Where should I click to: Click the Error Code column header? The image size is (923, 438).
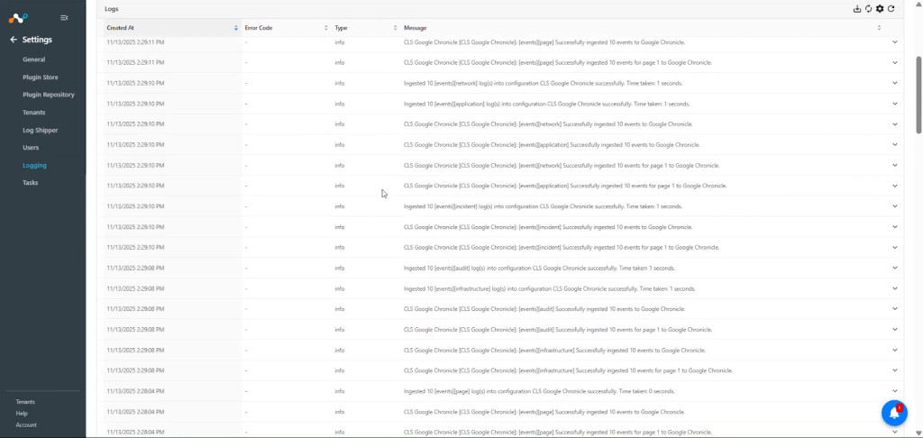coord(259,28)
